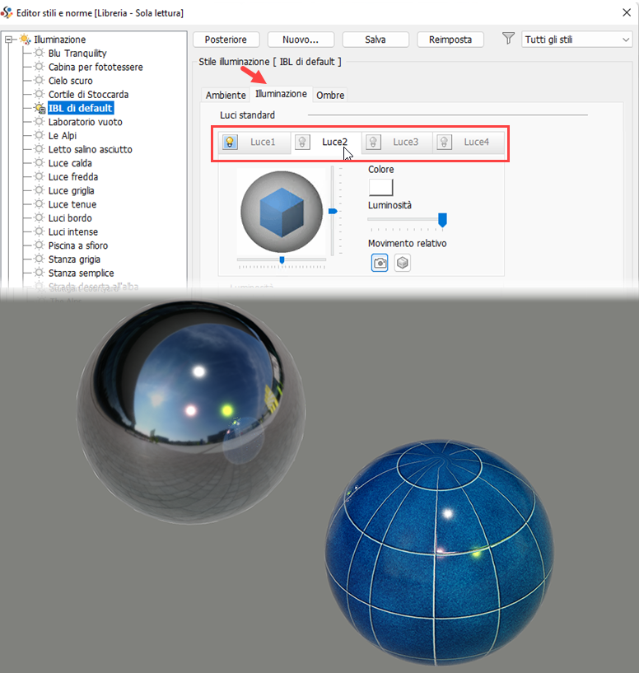Toggle the Luce1 light bulb icon
The height and width of the screenshot is (673, 639).
pyautogui.click(x=230, y=142)
